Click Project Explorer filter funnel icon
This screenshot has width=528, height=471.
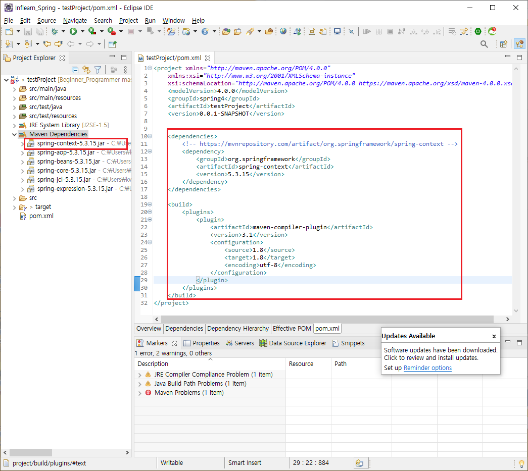pyautogui.click(x=98, y=70)
